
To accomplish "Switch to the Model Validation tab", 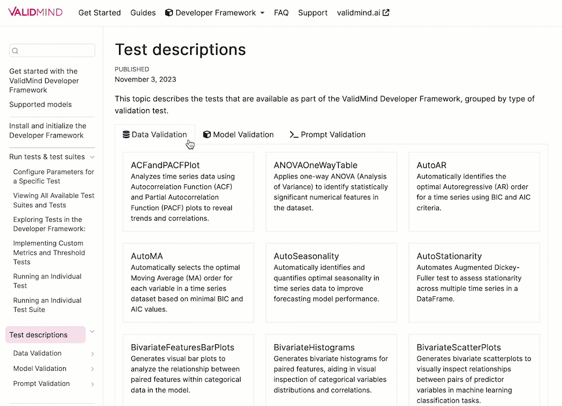I will tap(238, 134).
